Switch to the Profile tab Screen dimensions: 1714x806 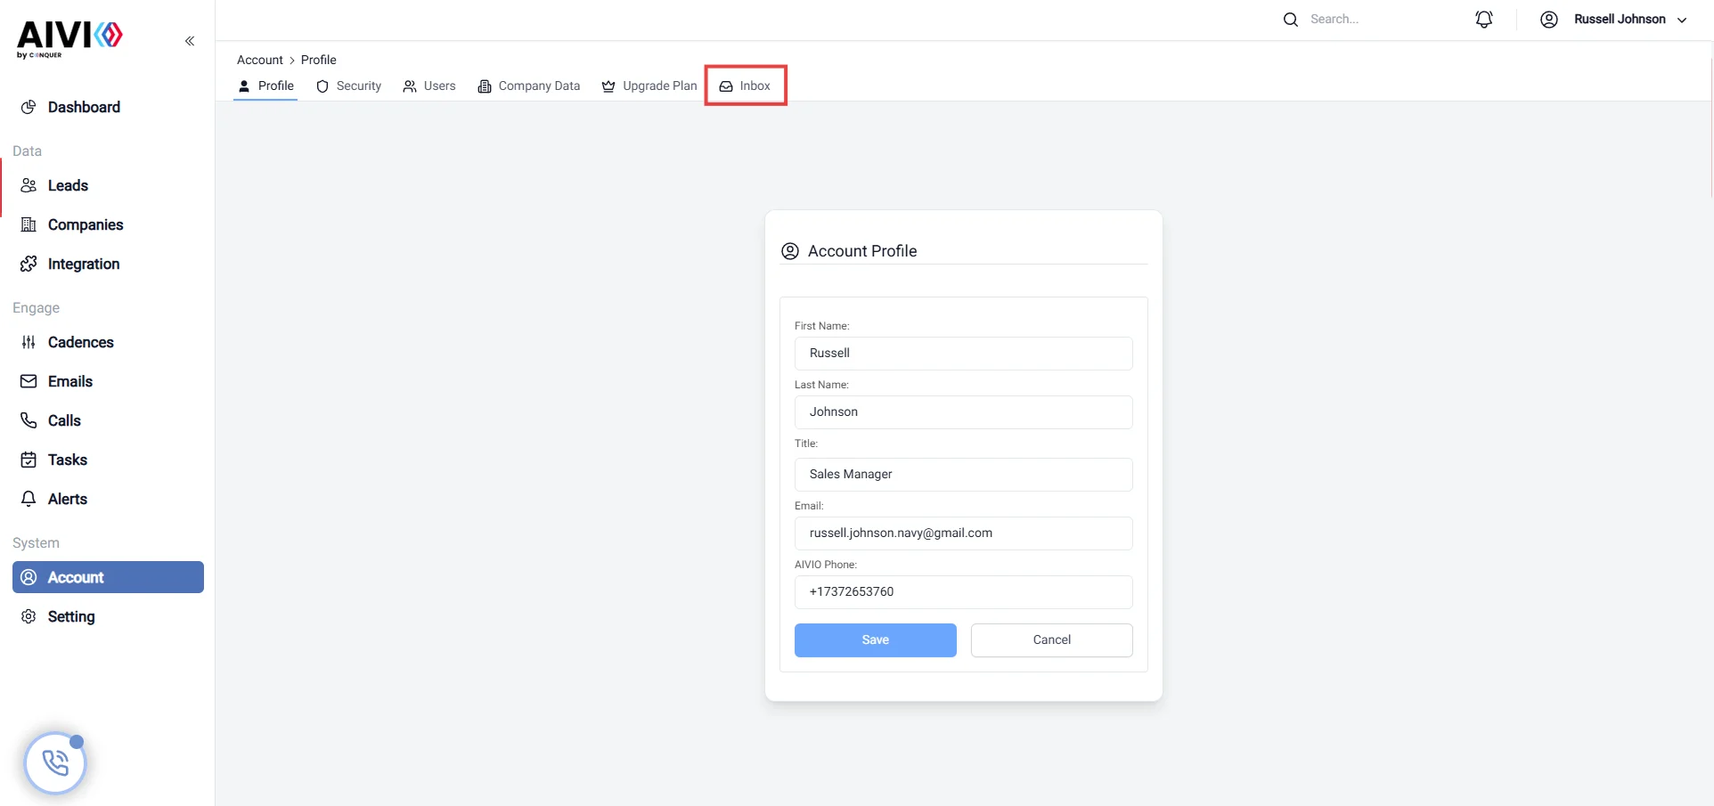click(x=265, y=86)
